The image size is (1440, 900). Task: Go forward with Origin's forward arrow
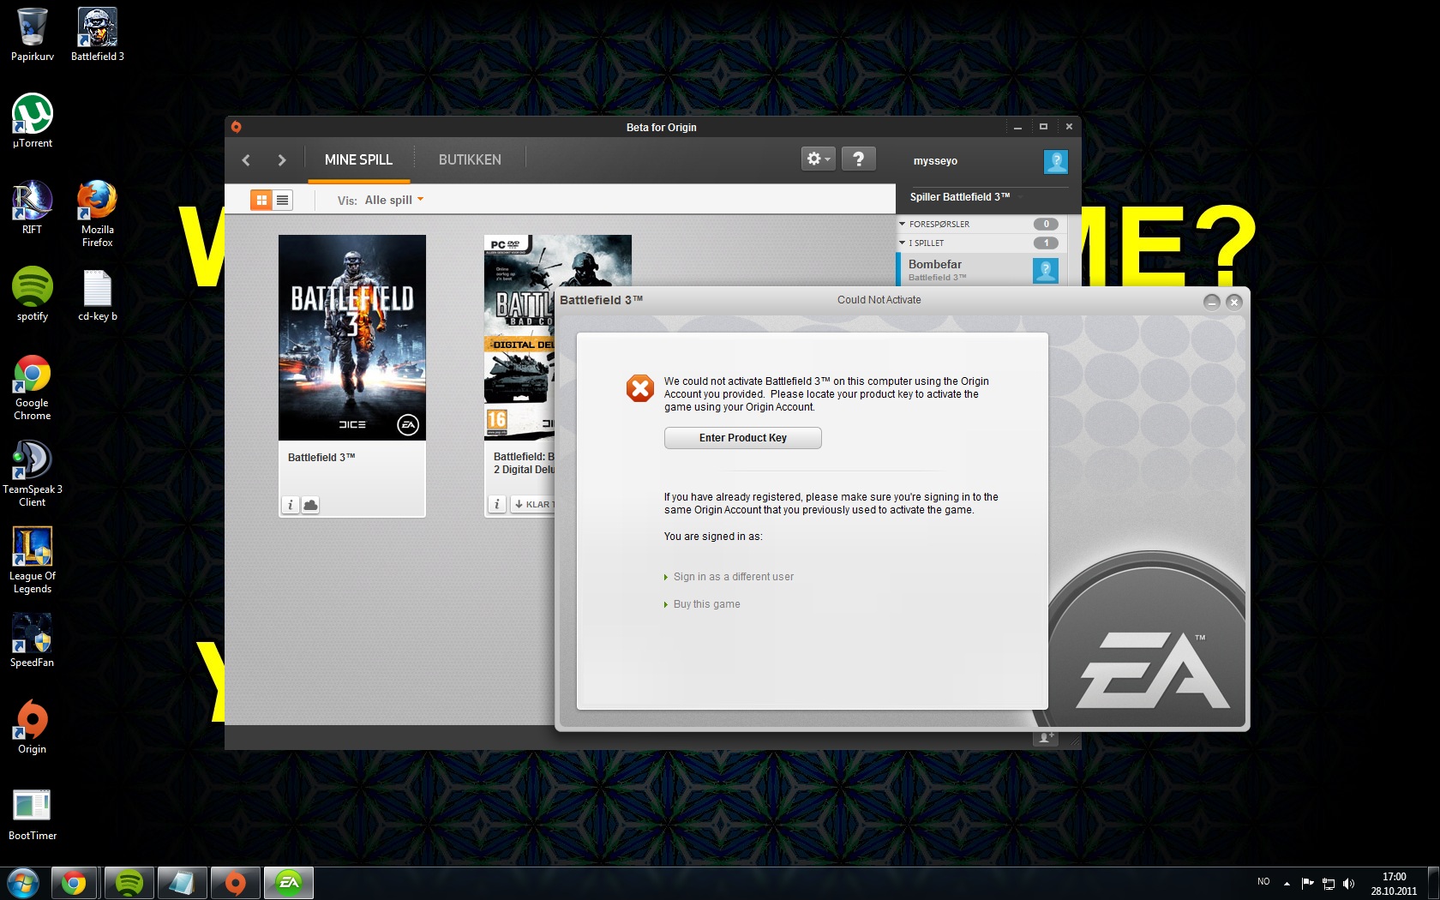pos(281,160)
